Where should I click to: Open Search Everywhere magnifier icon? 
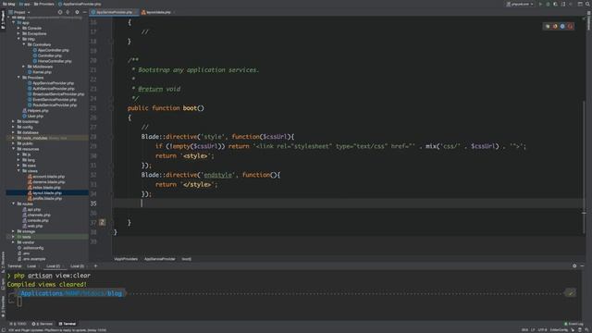pos(587,4)
